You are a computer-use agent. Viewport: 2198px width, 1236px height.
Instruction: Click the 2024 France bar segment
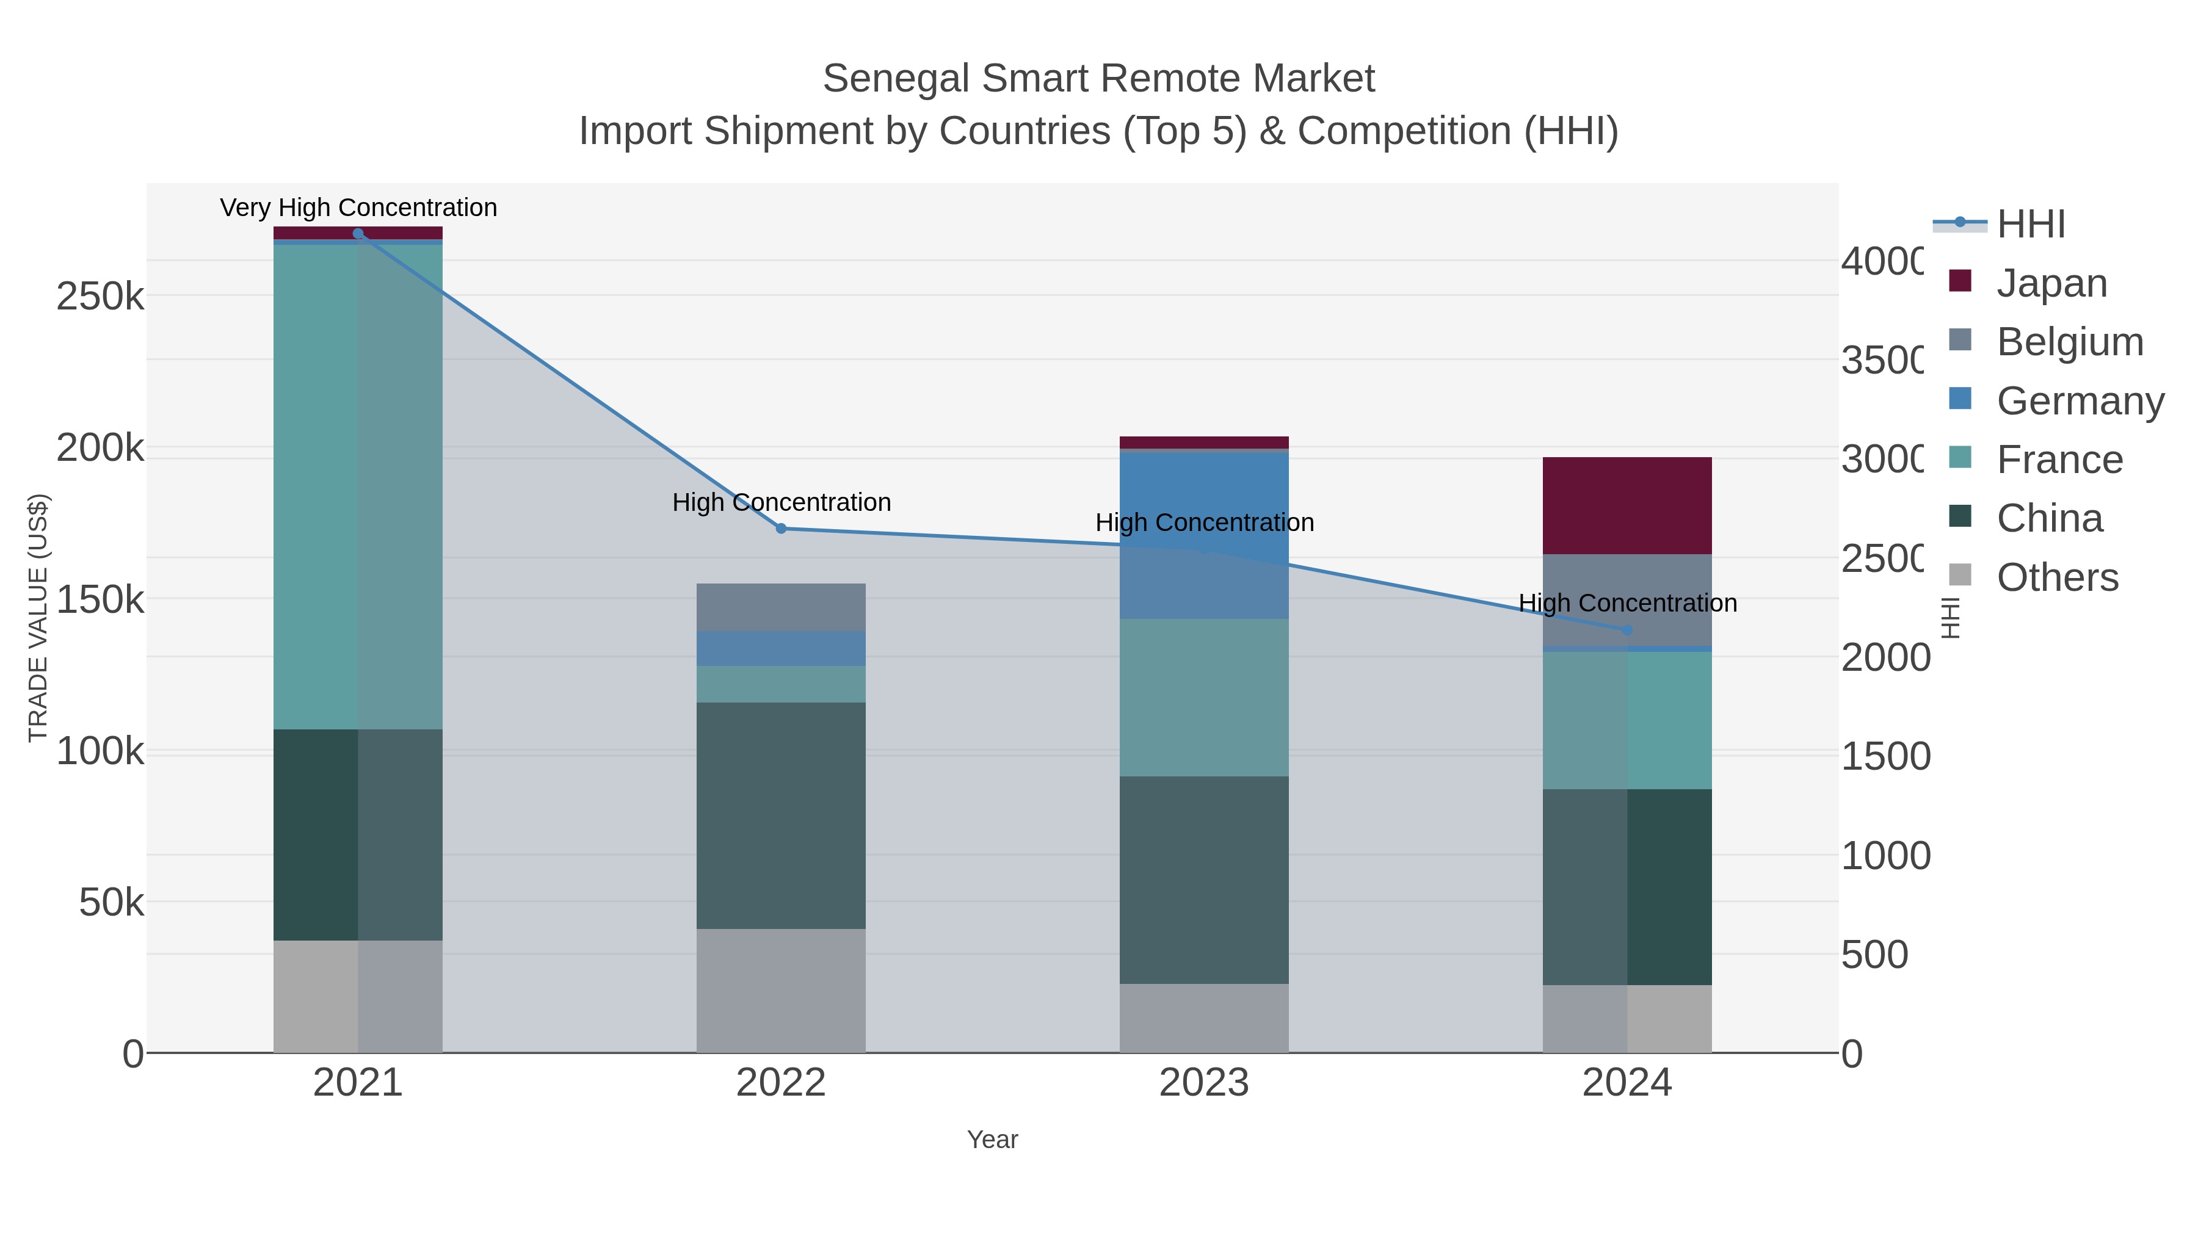1627,721
